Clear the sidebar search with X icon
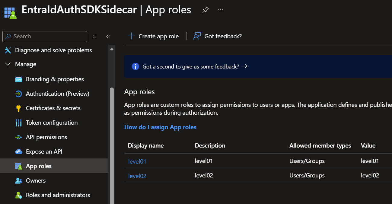Image resolution: width=392 pixels, height=204 pixels. (94, 37)
